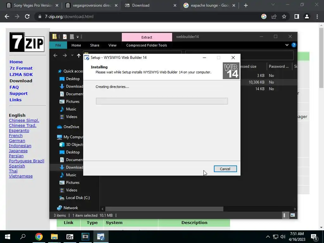Click the Properties quick access toolbar icon
Screen dimensions: 324x243
click(65, 37)
